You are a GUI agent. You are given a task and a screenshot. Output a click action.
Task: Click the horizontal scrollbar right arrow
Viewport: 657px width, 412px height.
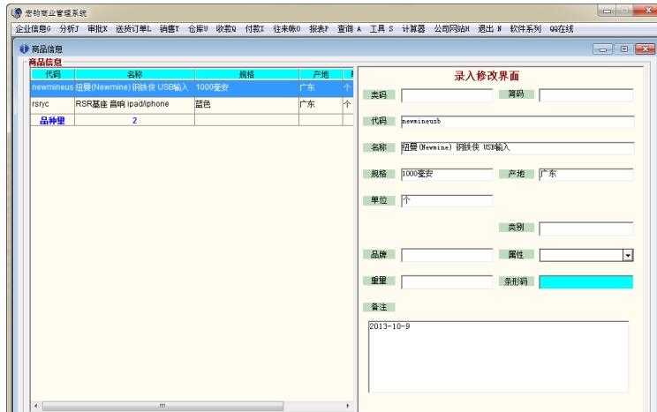tap(348, 406)
